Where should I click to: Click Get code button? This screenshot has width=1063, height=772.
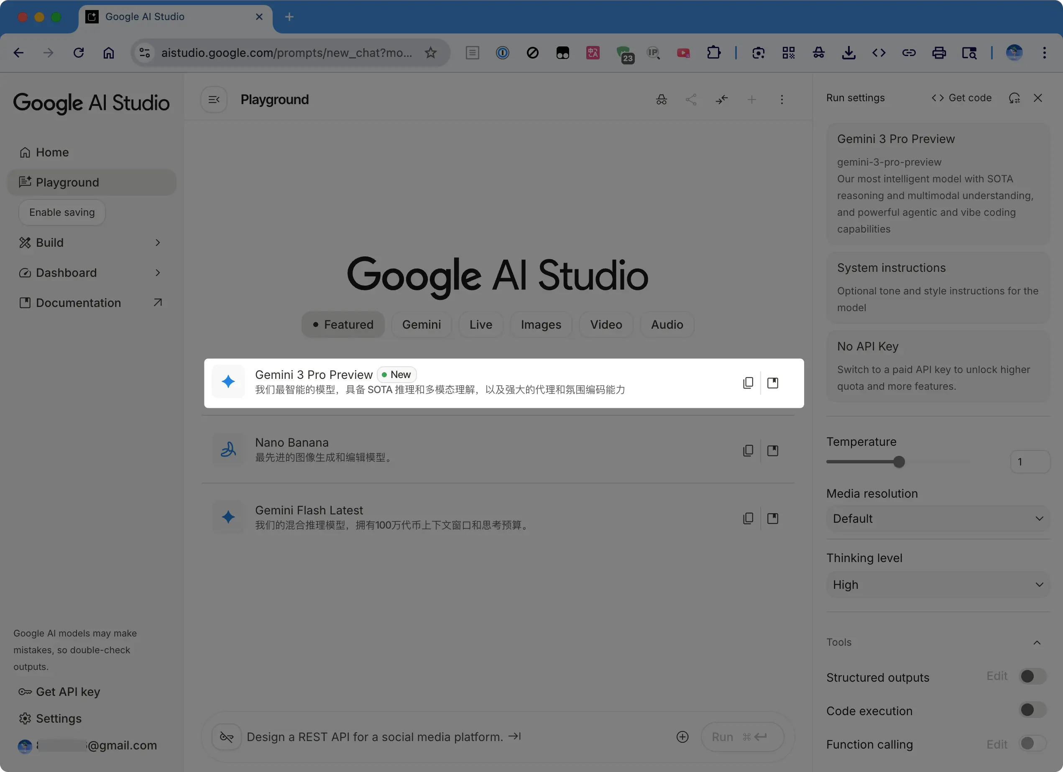[x=961, y=98]
